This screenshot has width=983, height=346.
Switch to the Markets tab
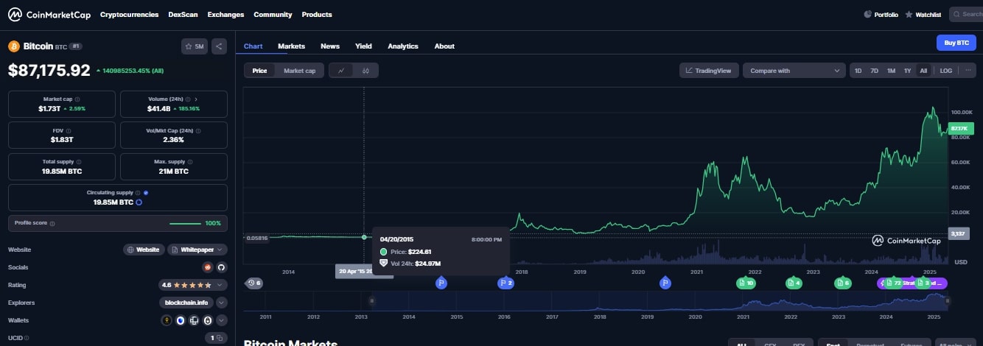tap(291, 46)
